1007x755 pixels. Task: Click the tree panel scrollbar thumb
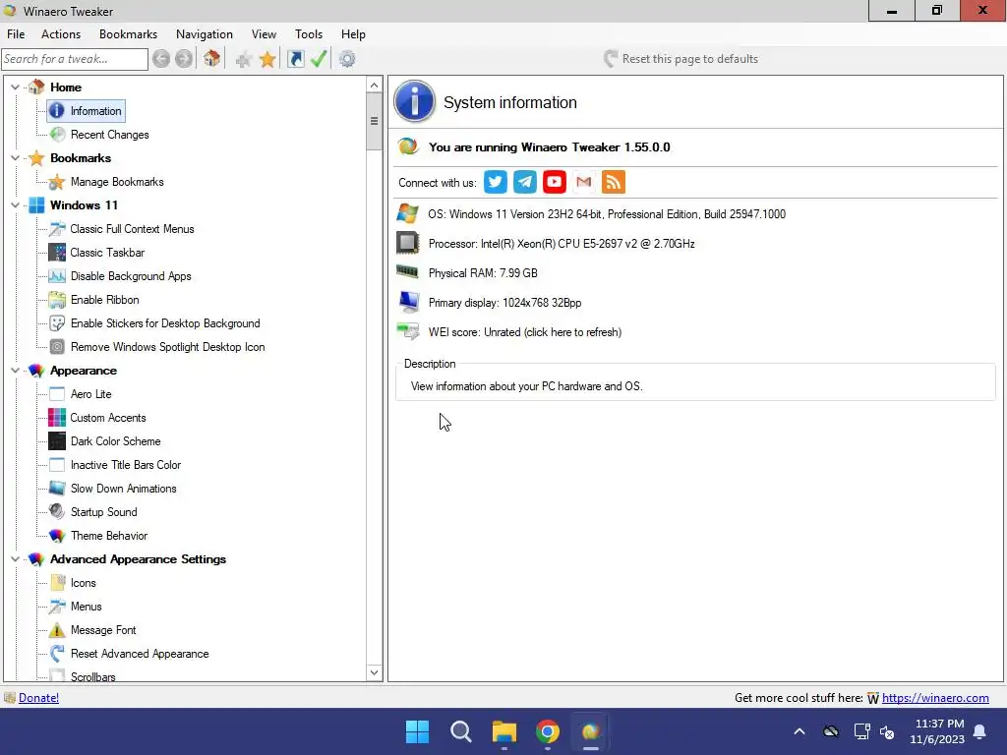(x=375, y=121)
